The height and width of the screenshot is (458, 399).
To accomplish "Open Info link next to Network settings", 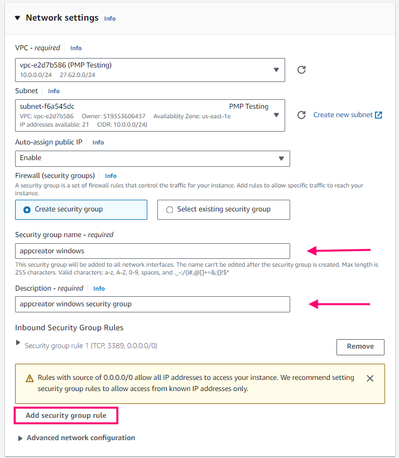I will 110,18.
